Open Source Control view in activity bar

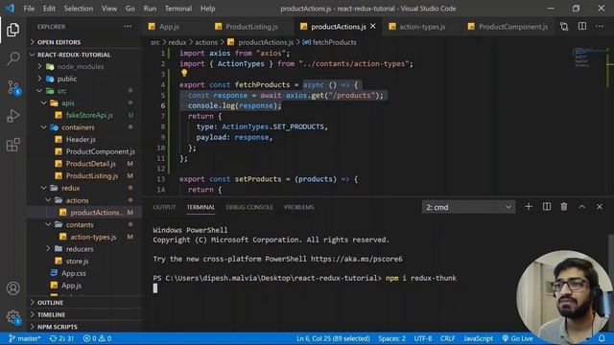point(12,87)
